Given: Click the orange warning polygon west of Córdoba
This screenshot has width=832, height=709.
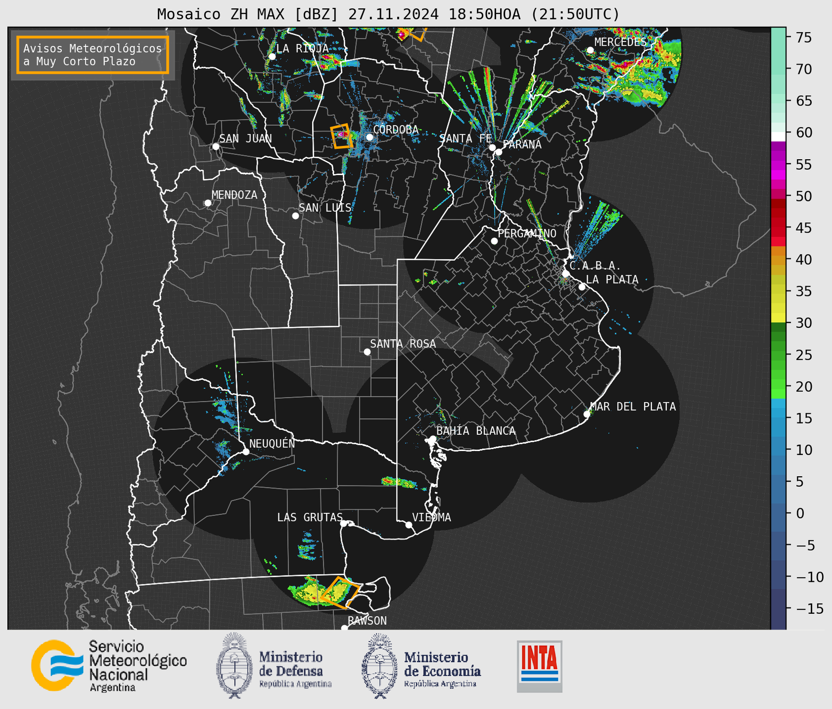Looking at the screenshot, I should tap(341, 136).
